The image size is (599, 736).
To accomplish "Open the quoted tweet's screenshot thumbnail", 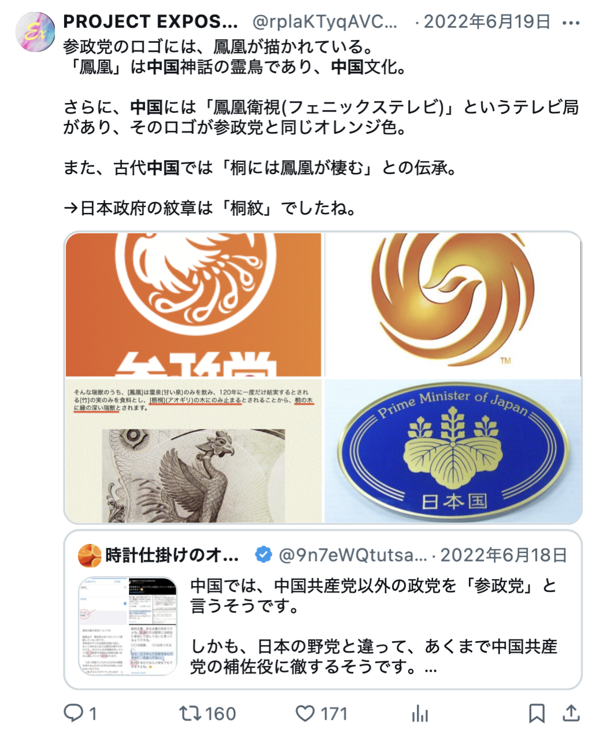I will coord(128,626).
